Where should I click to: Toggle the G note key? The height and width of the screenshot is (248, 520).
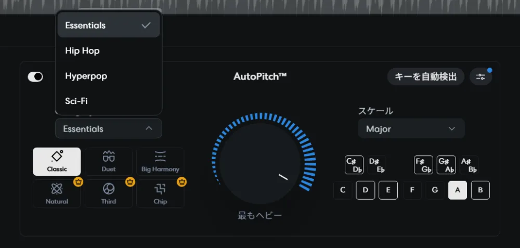coord(435,190)
